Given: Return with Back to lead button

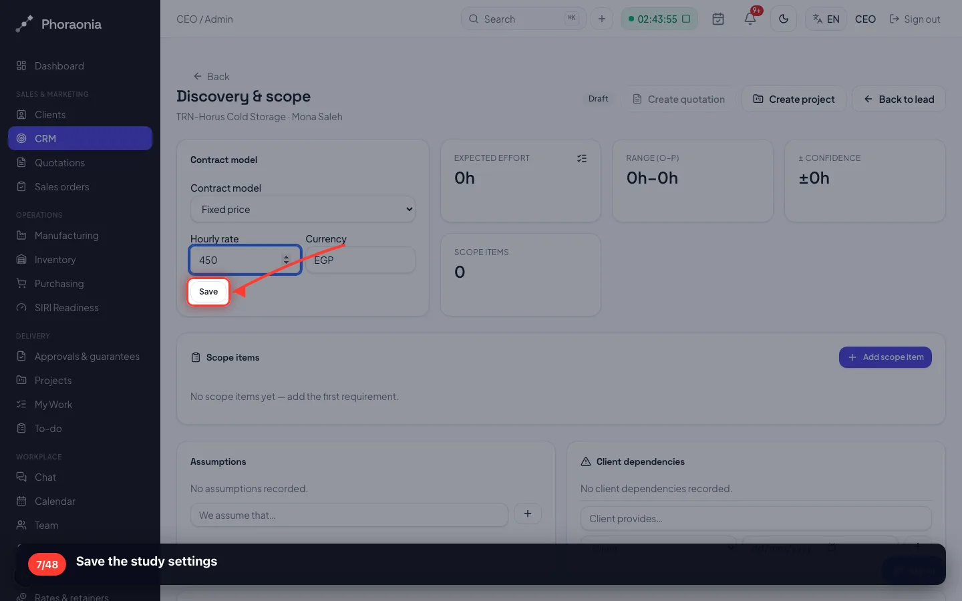Looking at the screenshot, I should pos(899,99).
